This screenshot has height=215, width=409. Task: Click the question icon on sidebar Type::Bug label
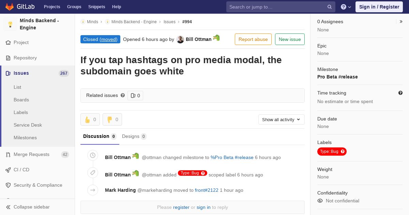(343, 152)
